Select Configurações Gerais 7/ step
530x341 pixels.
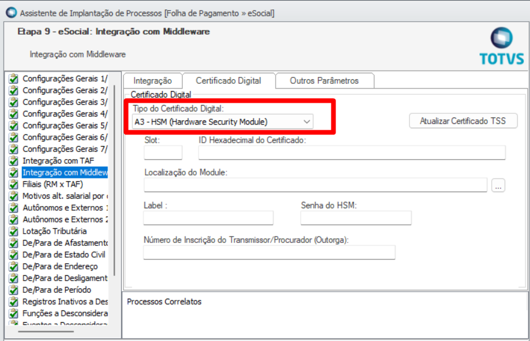click(x=65, y=149)
